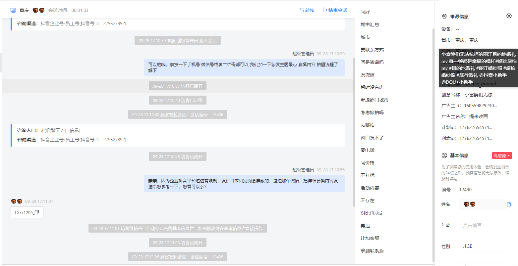Click the visitor emoji avatar above 17:11:01 message
The height and width of the screenshot is (266, 518).
coord(17,201)
